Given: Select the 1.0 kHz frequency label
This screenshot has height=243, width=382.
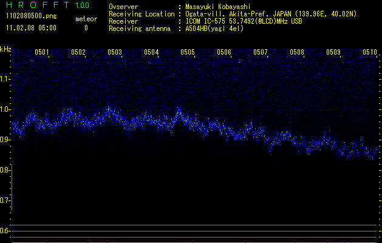Looking at the screenshot, I should (x=5, y=109).
